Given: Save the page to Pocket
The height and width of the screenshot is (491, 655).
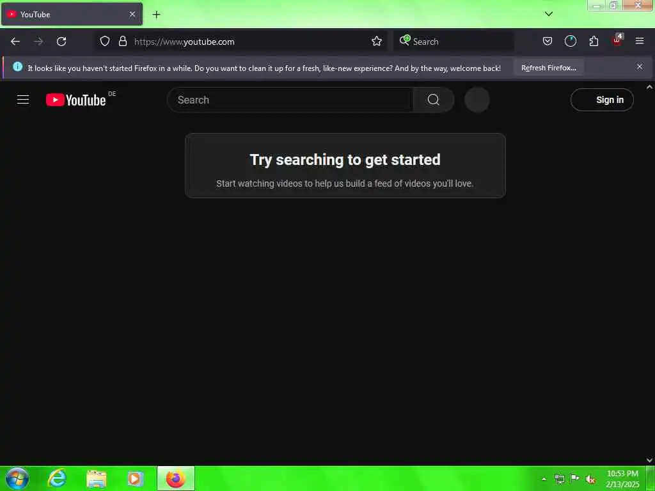Looking at the screenshot, I should coord(548,42).
